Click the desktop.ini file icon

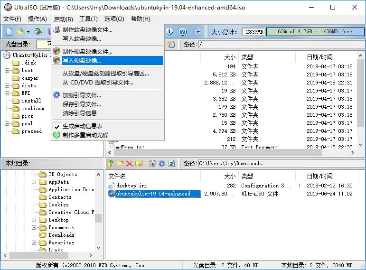[x=111, y=186]
